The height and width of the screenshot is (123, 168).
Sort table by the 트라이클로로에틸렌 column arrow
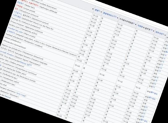(136, 24)
